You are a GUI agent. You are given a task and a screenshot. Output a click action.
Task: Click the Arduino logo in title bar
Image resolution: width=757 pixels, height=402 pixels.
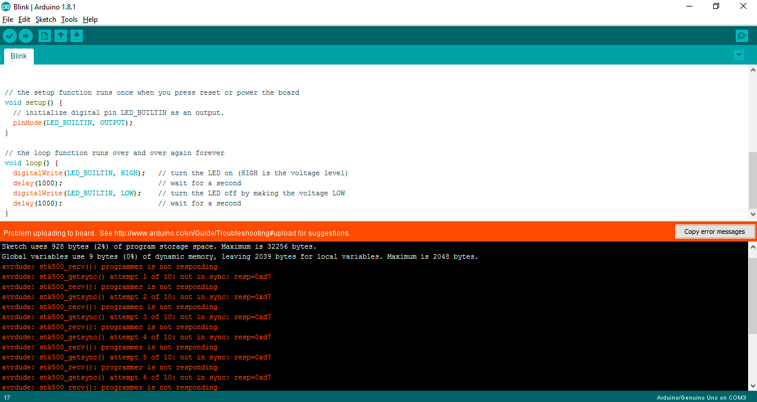click(x=6, y=7)
